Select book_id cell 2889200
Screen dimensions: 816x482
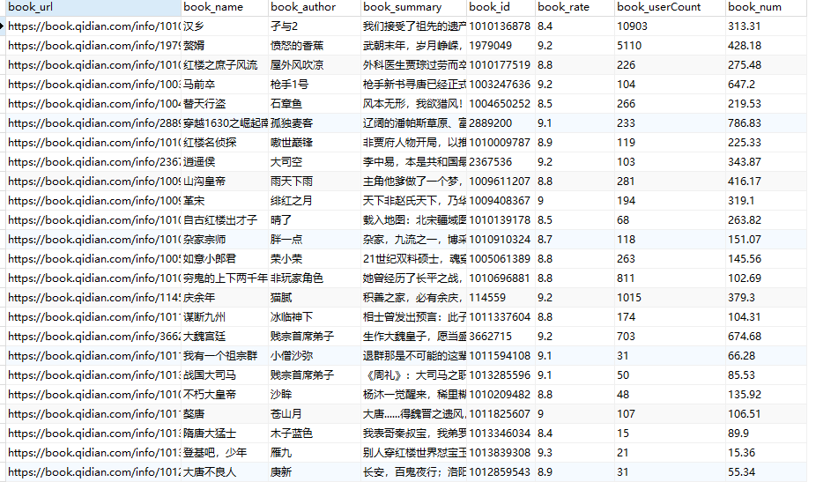(501, 122)
